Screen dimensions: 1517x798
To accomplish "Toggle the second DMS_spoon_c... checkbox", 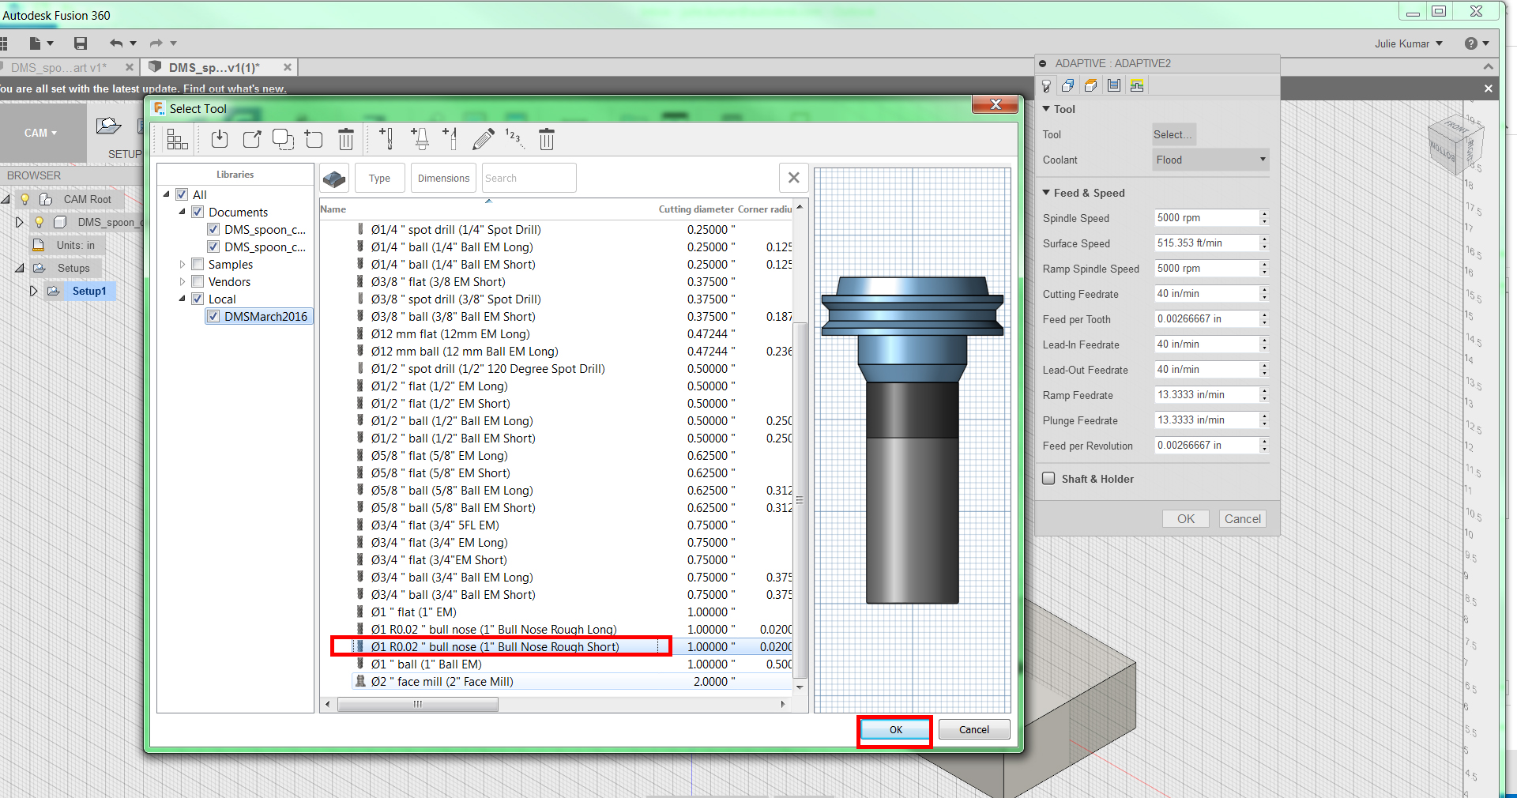I will click(x=213, y=247).
